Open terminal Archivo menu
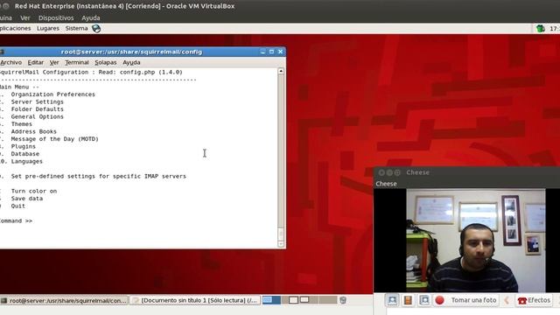The width and height of the screenshot is (560, 315). (x=11, y=62)
